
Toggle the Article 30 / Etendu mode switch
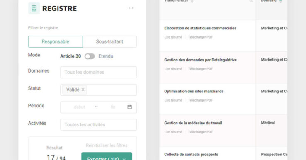[90, 56]
